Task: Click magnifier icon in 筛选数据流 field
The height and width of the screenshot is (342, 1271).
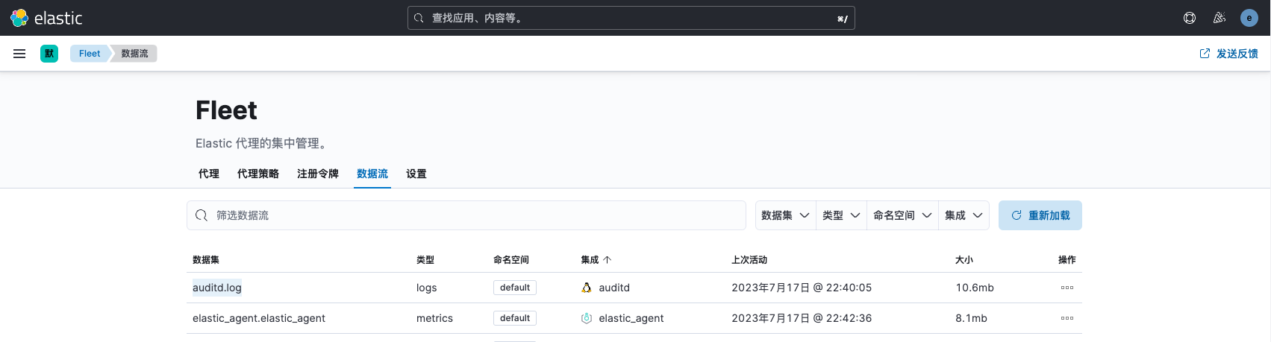Action: (x=202, y=215)
